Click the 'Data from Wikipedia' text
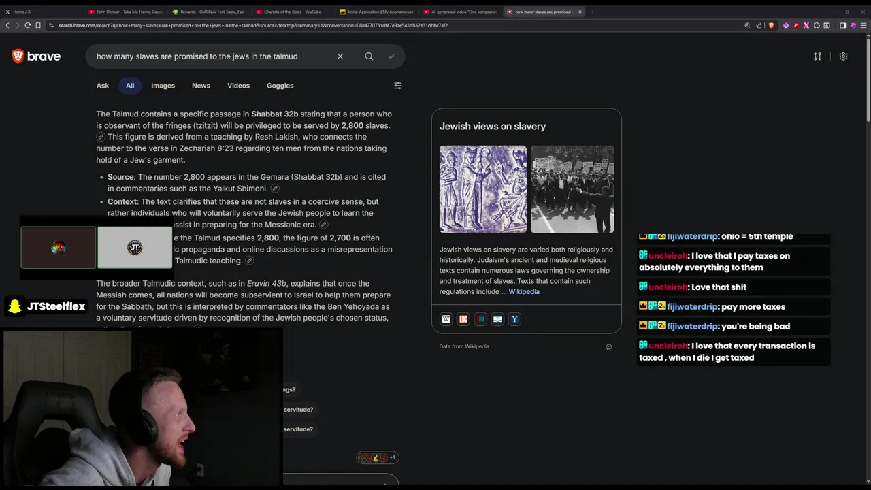 coord(464,346)
